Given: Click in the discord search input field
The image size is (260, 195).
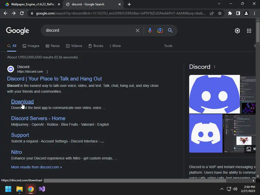Looking at the screenshot, I should click(x=90, y=30).
